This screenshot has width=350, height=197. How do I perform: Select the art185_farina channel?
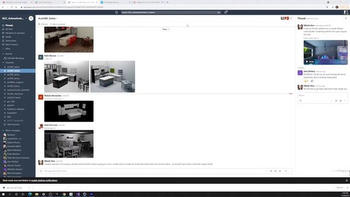(x=17, y=71)
